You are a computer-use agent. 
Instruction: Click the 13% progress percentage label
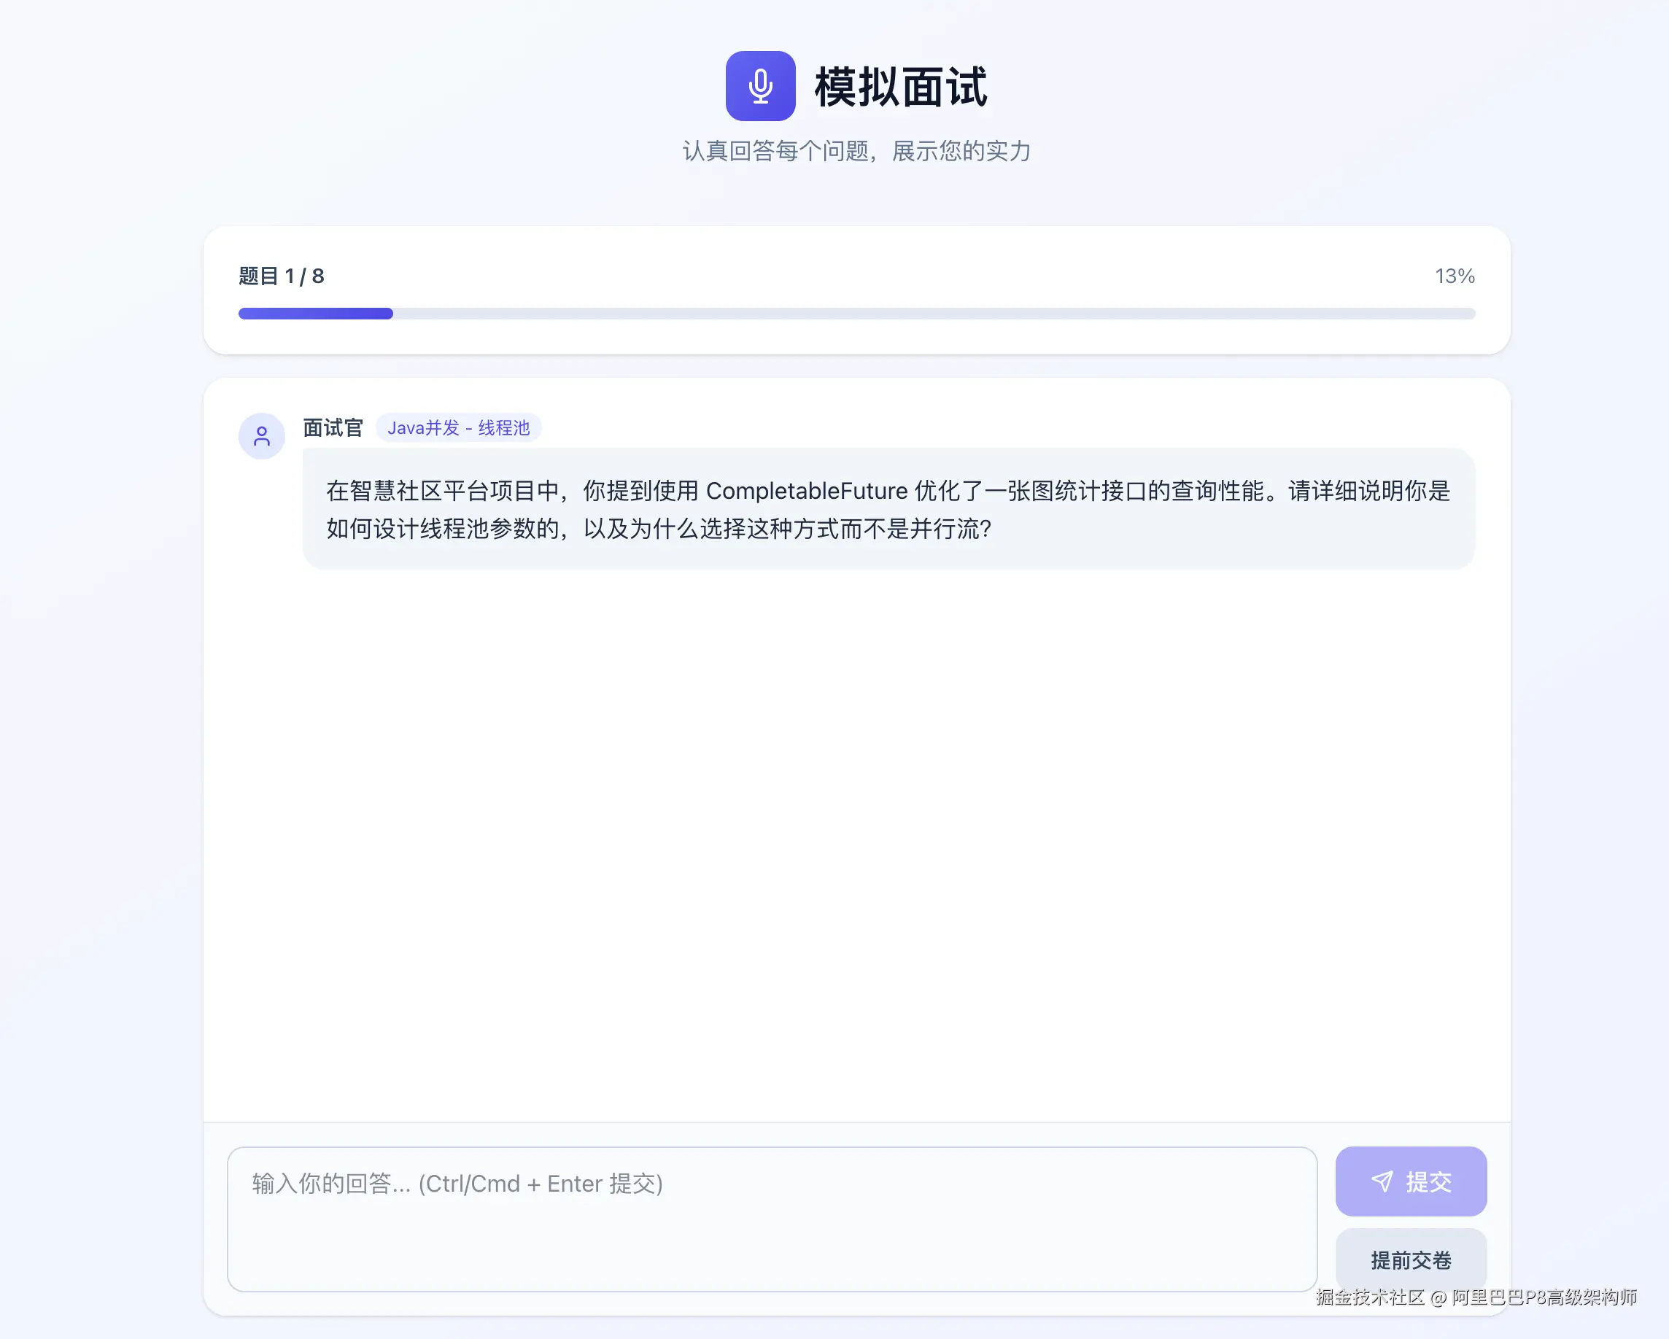[x=1455, y=276]
